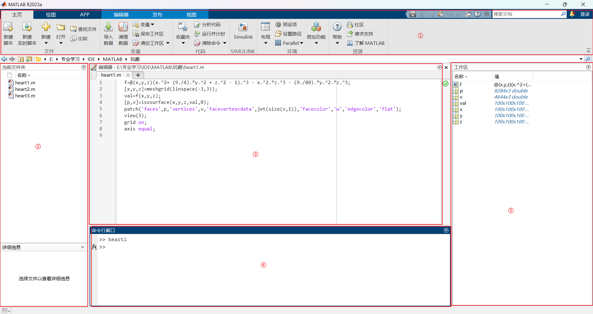Open the 当前文件夹 panel actions menu
Screen dimensions: 593x314
tap(84, 67)
